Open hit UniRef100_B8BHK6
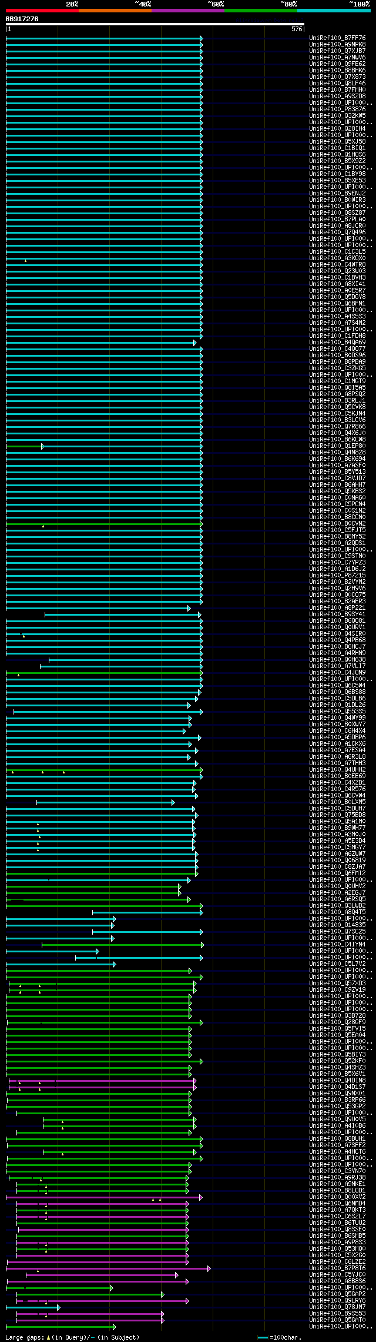Viewport: 376px width, 1342px height. pyautogui.click(x=337, y=70)
